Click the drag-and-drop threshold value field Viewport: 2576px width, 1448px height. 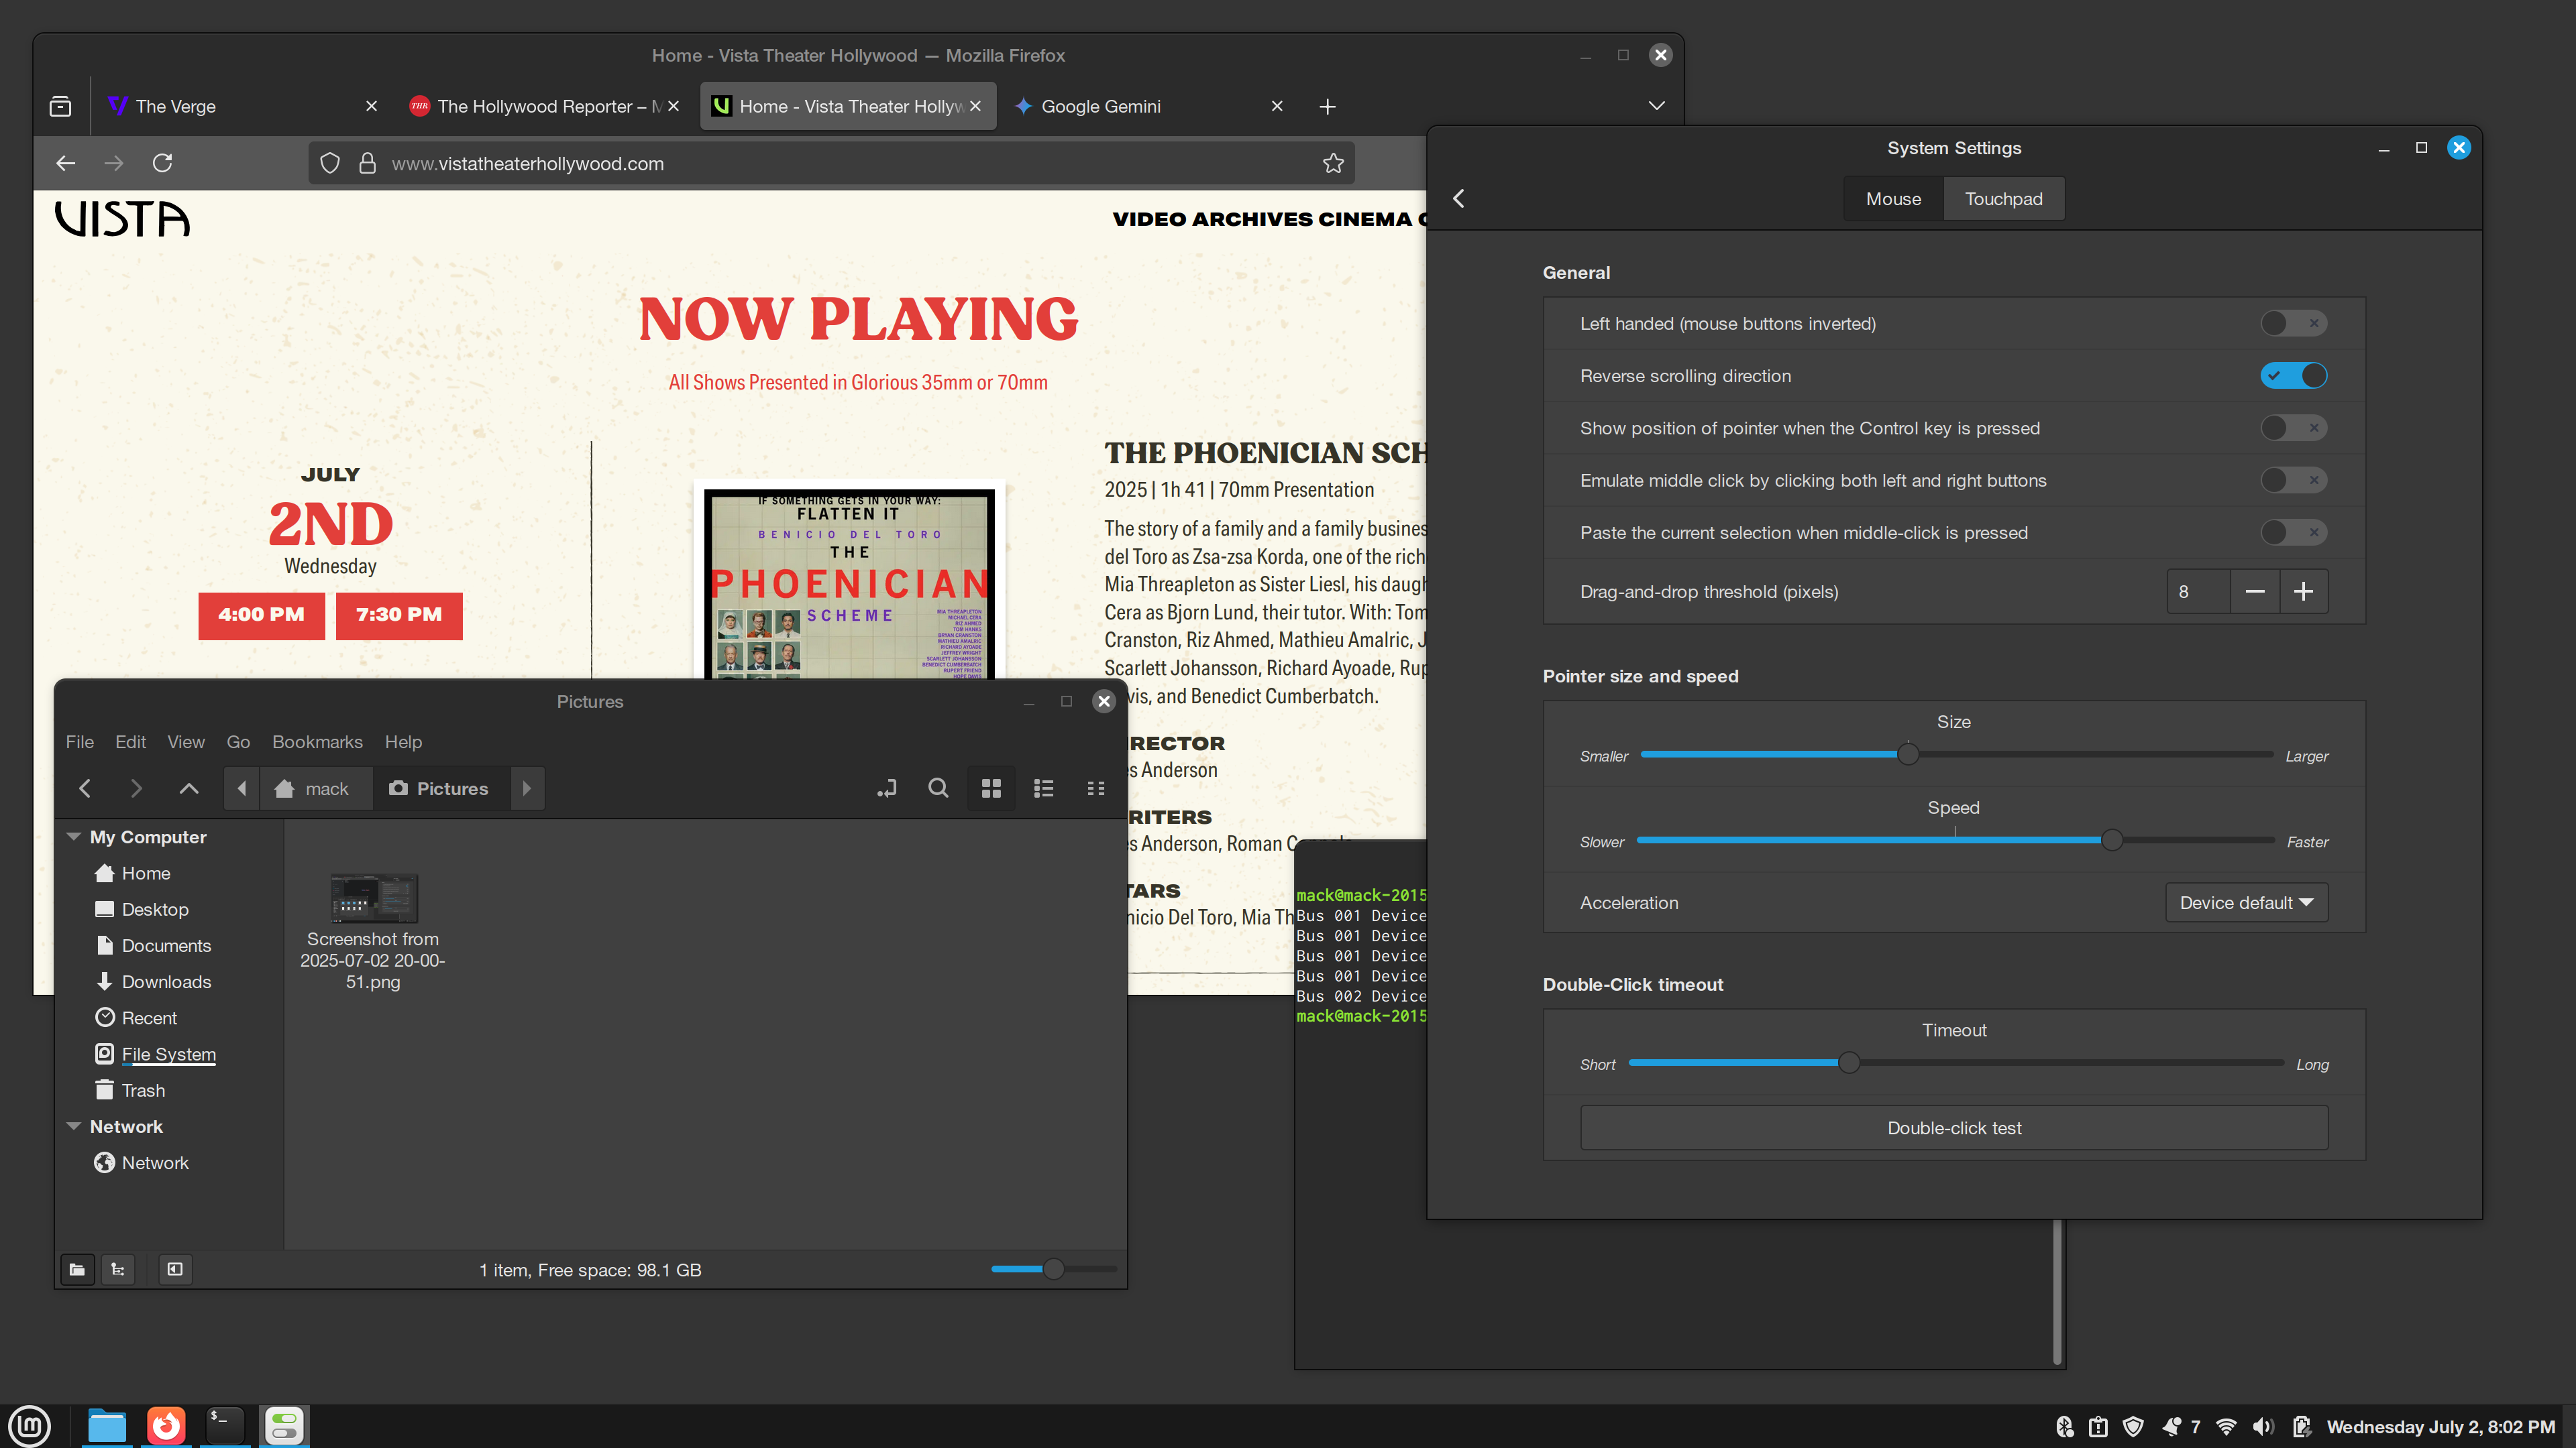[x=2198, y=591]
